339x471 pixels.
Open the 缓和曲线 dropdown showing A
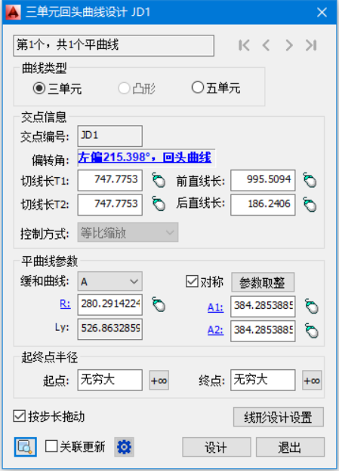[110, 281]
